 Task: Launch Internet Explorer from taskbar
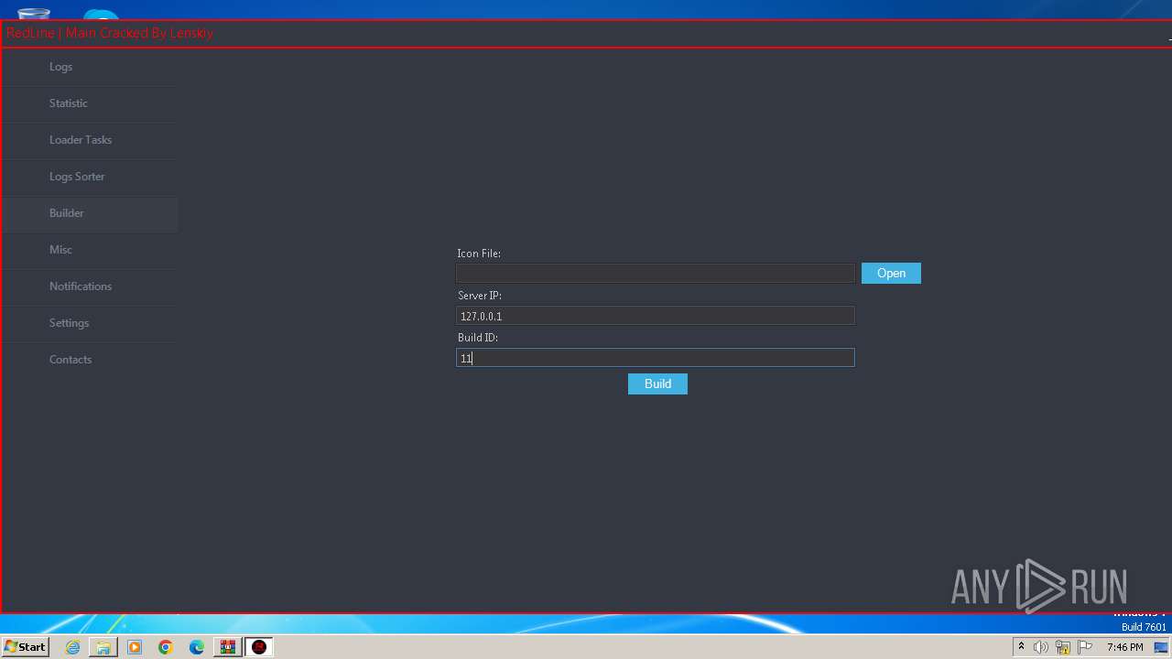click(72, 647)
